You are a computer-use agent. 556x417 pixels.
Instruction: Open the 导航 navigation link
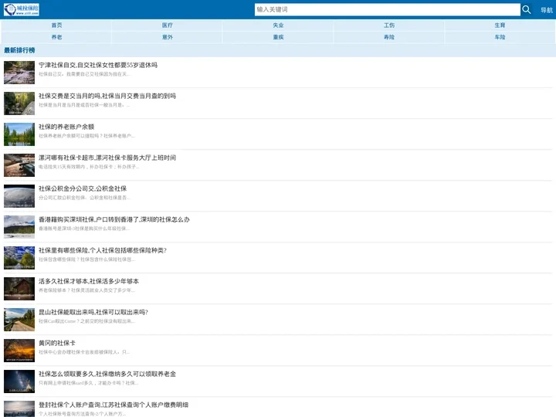[547, 10]
